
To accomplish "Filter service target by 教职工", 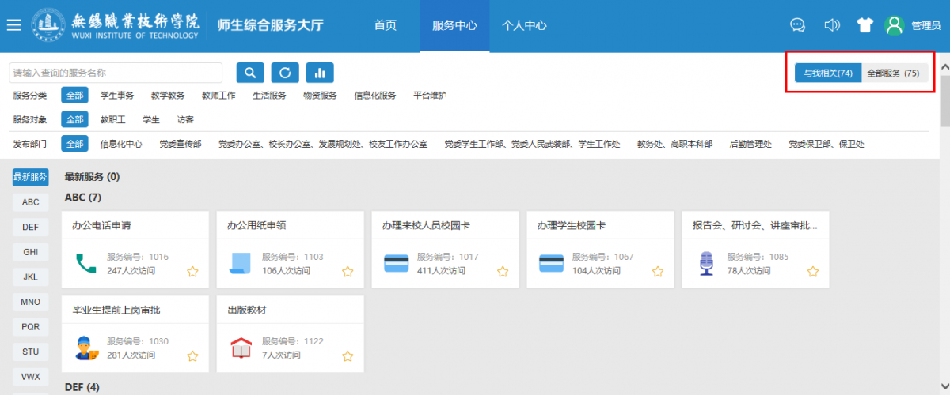I will (x=112, y=120).
